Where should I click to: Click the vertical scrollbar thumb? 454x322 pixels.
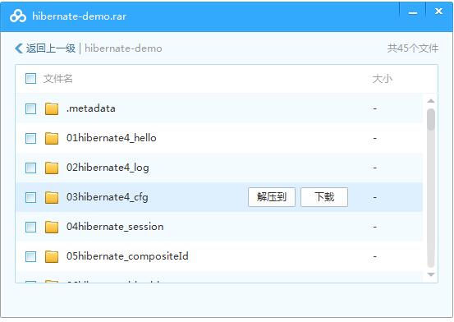pos(431,119)
